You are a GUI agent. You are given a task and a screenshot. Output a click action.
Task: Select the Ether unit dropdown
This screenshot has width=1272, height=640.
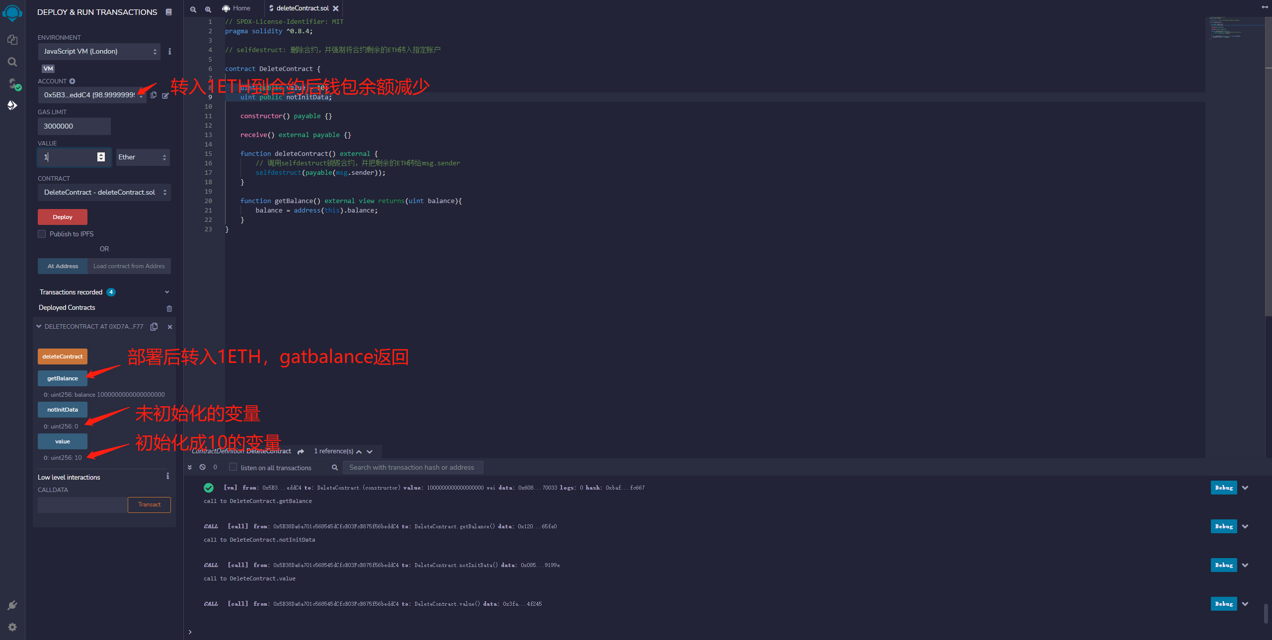tap(140, 157)
